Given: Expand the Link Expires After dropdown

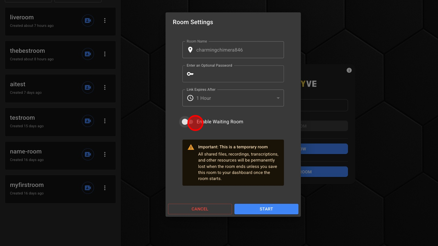Looking at the screenshot, I should click(233, 98).
